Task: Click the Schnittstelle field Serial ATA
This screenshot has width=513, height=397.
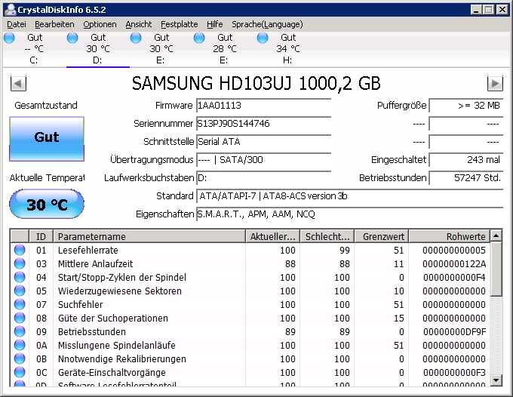Action: pyautogui.click(x=264, y=142)
